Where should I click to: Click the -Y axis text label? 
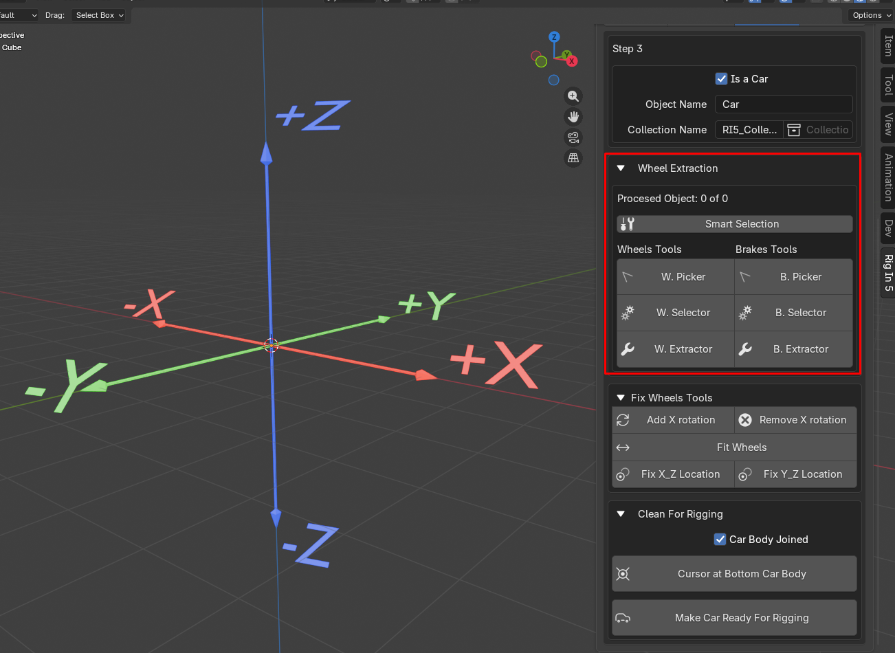66,386
